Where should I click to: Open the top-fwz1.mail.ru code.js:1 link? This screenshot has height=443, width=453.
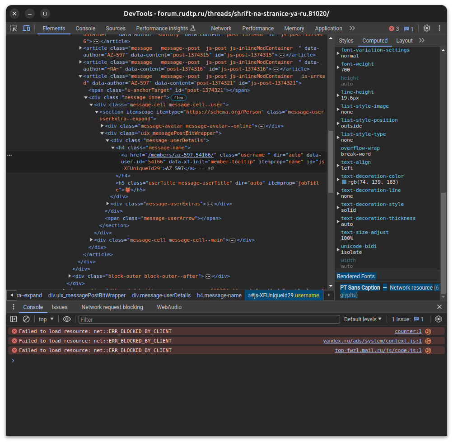coord(378,350)
